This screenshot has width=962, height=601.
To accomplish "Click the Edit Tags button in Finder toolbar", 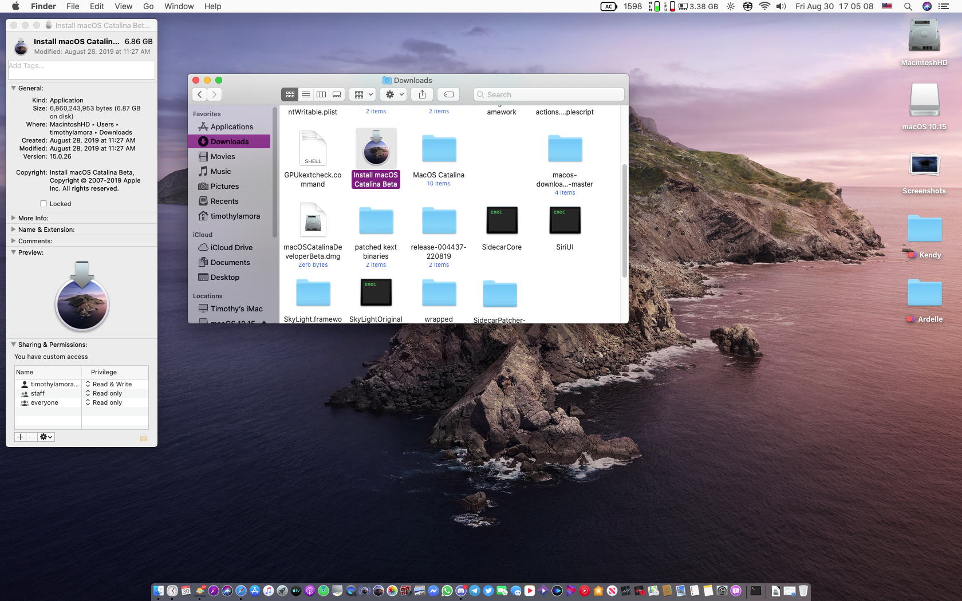I will pos(449,94).
